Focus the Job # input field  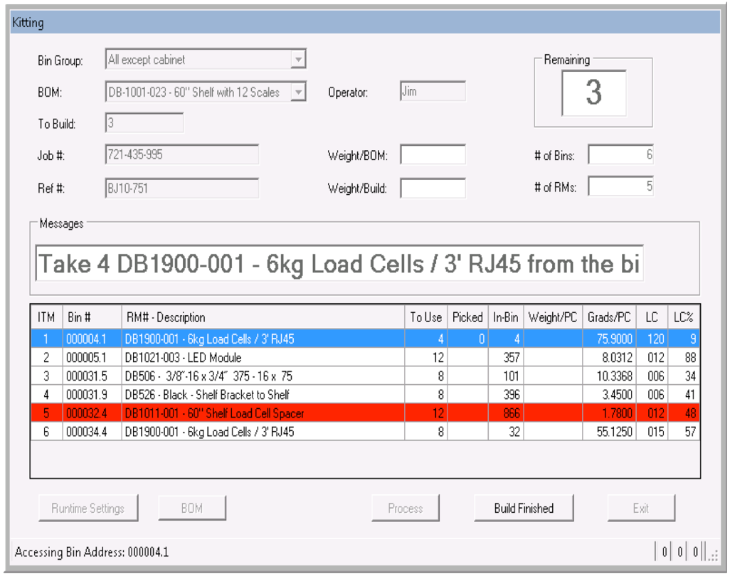pos(182,154)
